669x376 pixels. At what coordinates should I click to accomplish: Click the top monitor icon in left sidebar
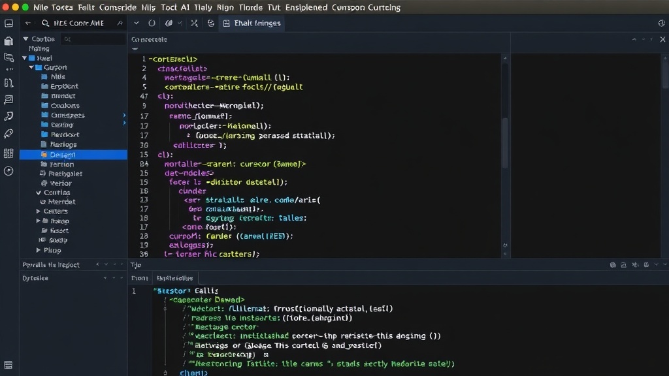[8, 23]
